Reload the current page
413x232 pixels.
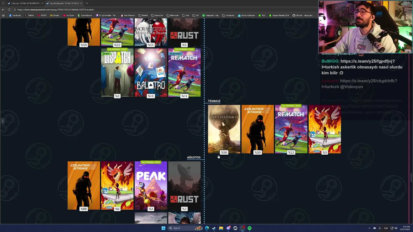click(9, 10)
